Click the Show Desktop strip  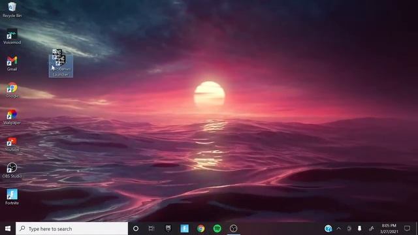[x=417, y=228]
